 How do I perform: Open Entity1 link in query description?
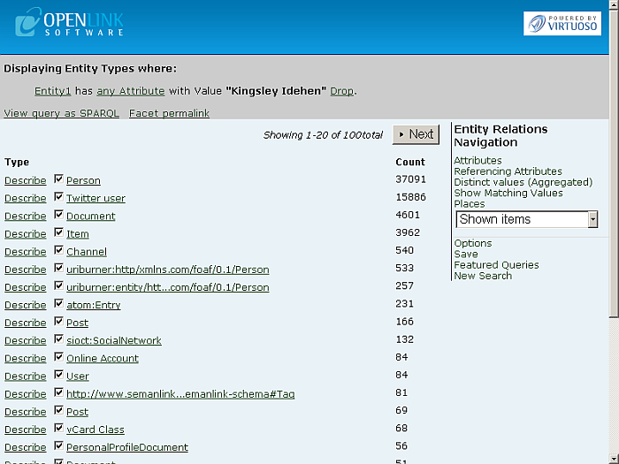pos(52,91)
